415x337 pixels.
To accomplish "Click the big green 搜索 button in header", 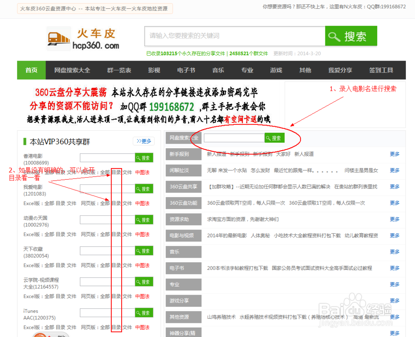I will (351, 36).
